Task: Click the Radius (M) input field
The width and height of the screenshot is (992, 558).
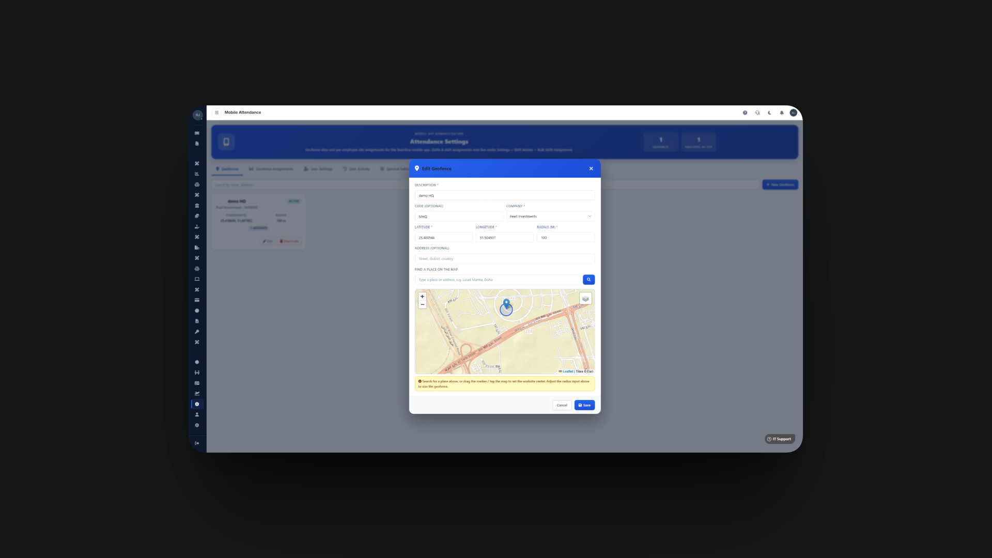Action: (x=566, y=238)
